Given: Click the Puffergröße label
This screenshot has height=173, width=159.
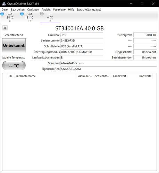Looking at the screenshot, I should [125, 35].
